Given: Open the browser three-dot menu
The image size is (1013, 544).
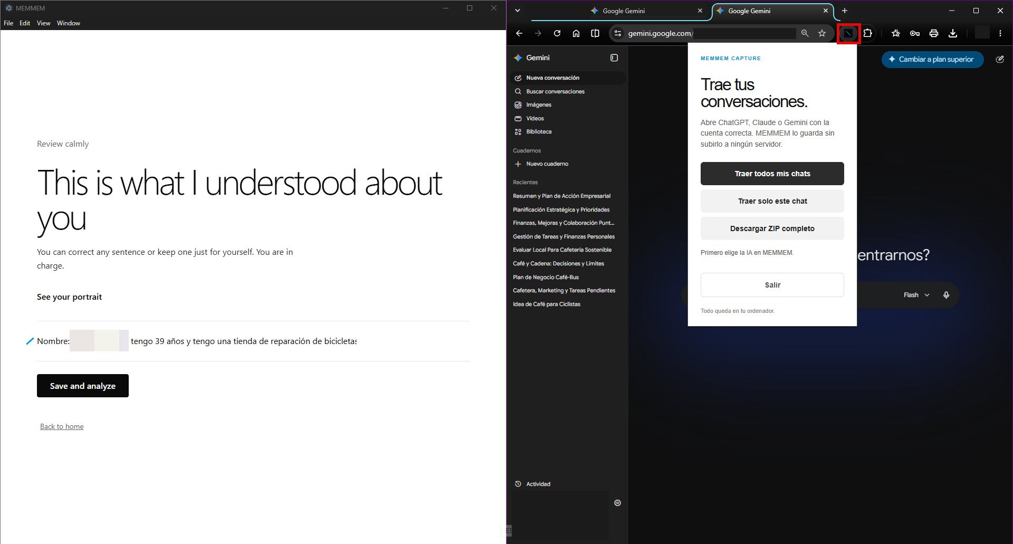Looking at the screenshot, I should point(1000,33).
